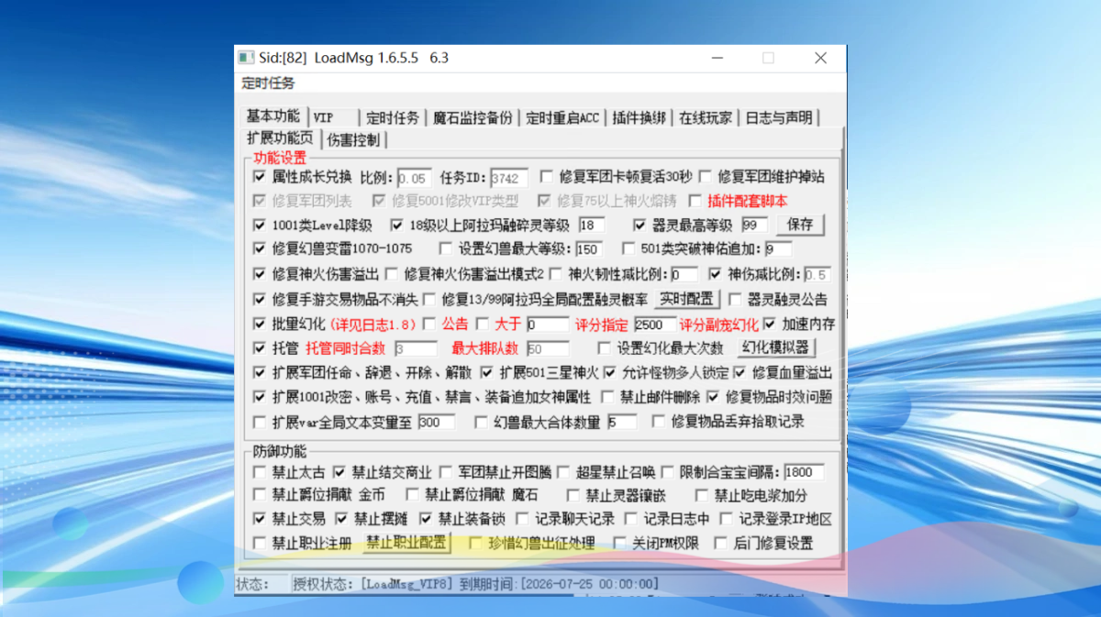Enable 设置幻兽最大等级
Image resolution: width=1101 pixels, height=617 pixels.
[445, 248]
